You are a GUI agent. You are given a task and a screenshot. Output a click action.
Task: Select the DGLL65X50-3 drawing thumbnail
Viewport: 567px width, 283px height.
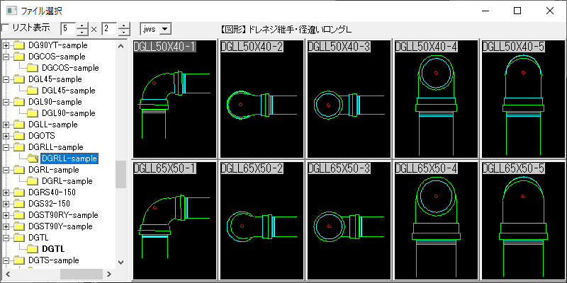tap(349, 219)
